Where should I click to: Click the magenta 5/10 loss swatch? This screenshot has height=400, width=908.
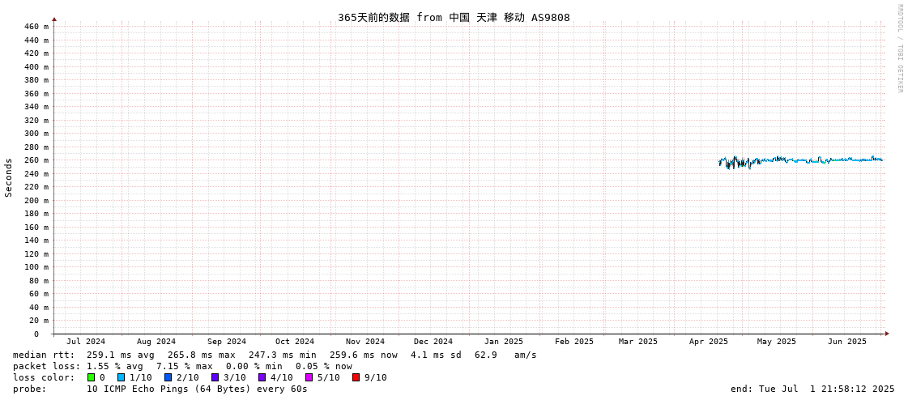[309, 377]
